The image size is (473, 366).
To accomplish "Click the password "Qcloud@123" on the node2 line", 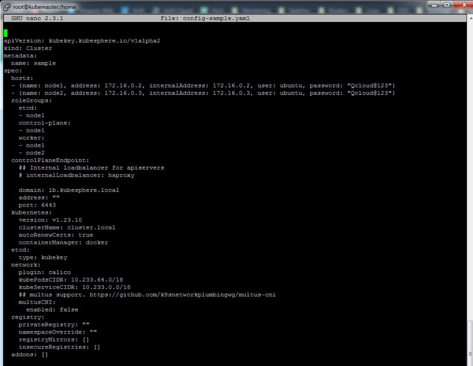I will tap(369, 93).
